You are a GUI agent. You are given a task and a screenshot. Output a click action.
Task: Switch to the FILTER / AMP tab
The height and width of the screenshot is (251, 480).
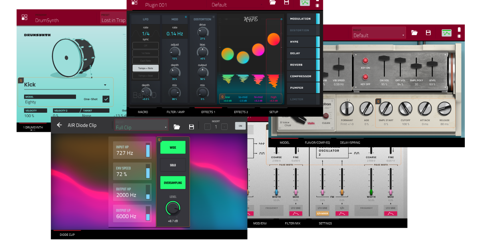click(x=176, y=112)
